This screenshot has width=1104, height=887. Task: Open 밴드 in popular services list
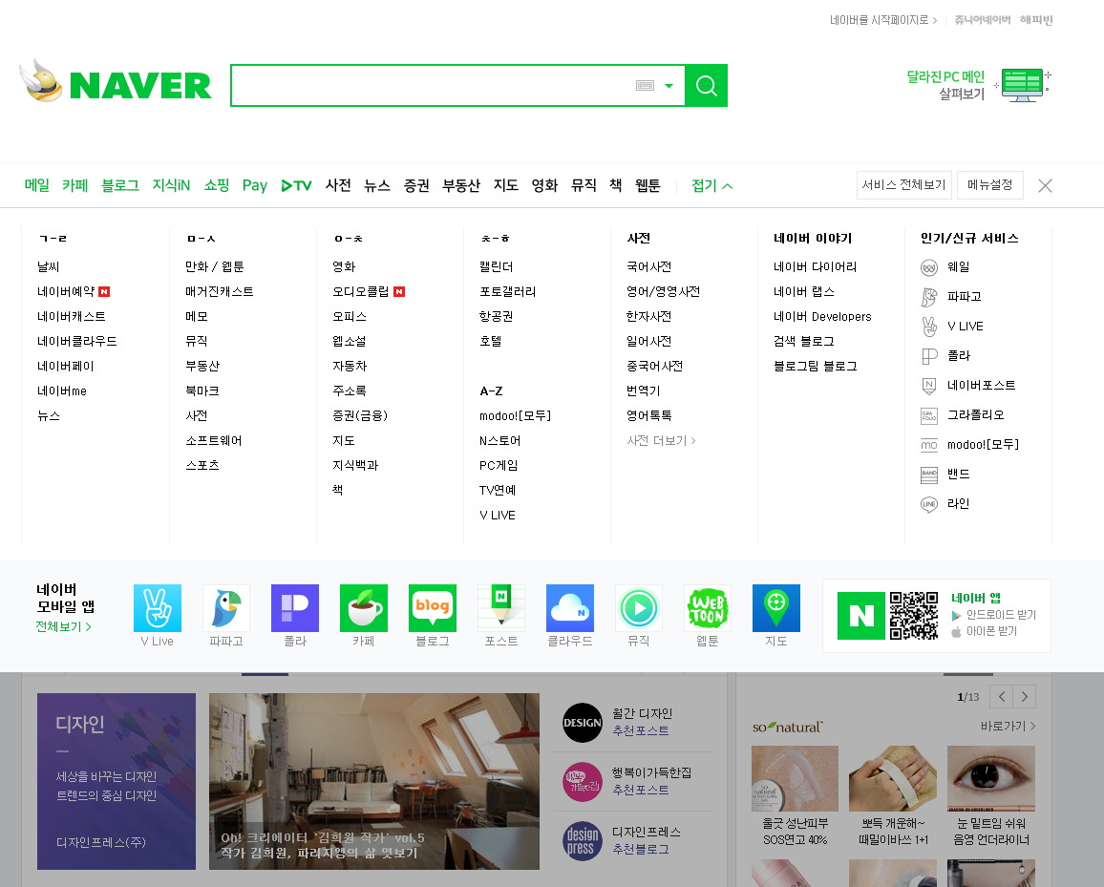pyautogui.click(x=945, y=475)
